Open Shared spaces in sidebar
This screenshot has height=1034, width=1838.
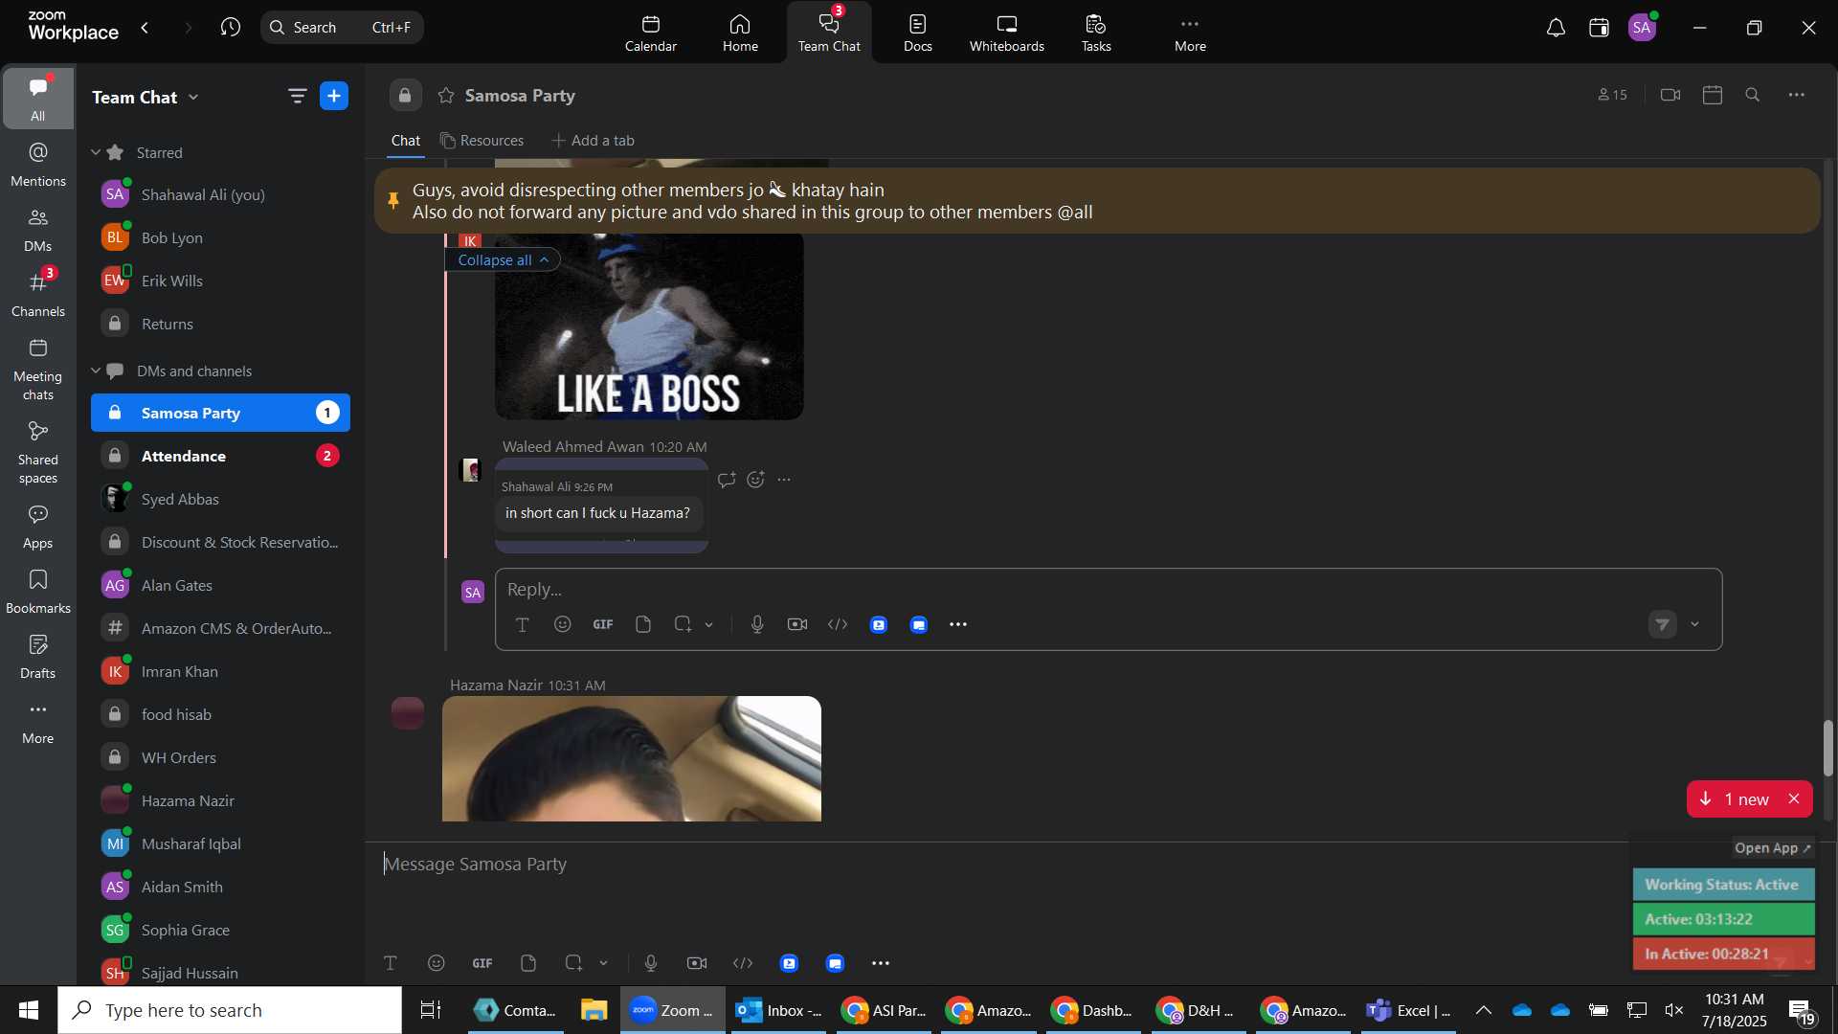(x=38, y=453)
